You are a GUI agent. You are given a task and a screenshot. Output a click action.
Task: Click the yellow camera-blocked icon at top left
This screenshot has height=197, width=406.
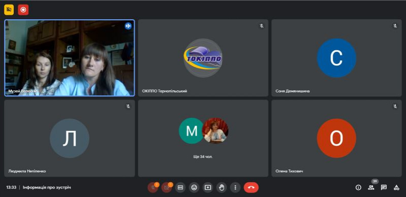point(9,10)
